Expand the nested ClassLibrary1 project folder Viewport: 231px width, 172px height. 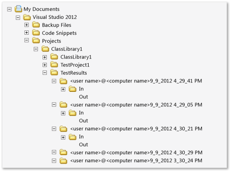coord(45,57)
